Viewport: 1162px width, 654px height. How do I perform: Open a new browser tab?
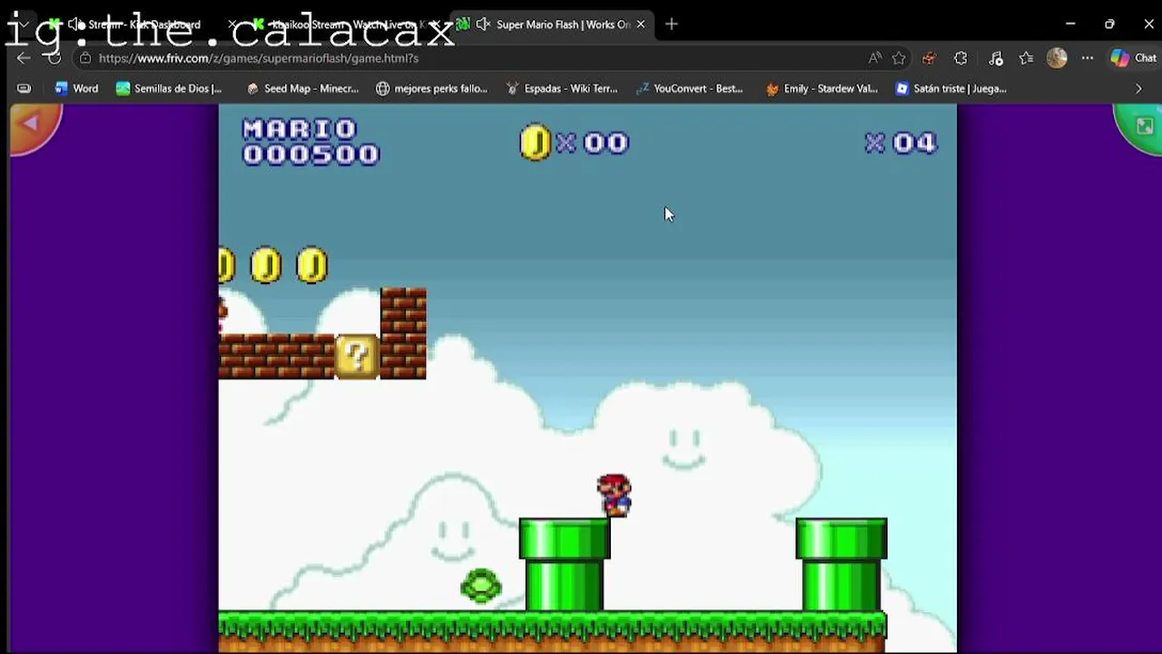pyautogui.click(x=671, y=25)
